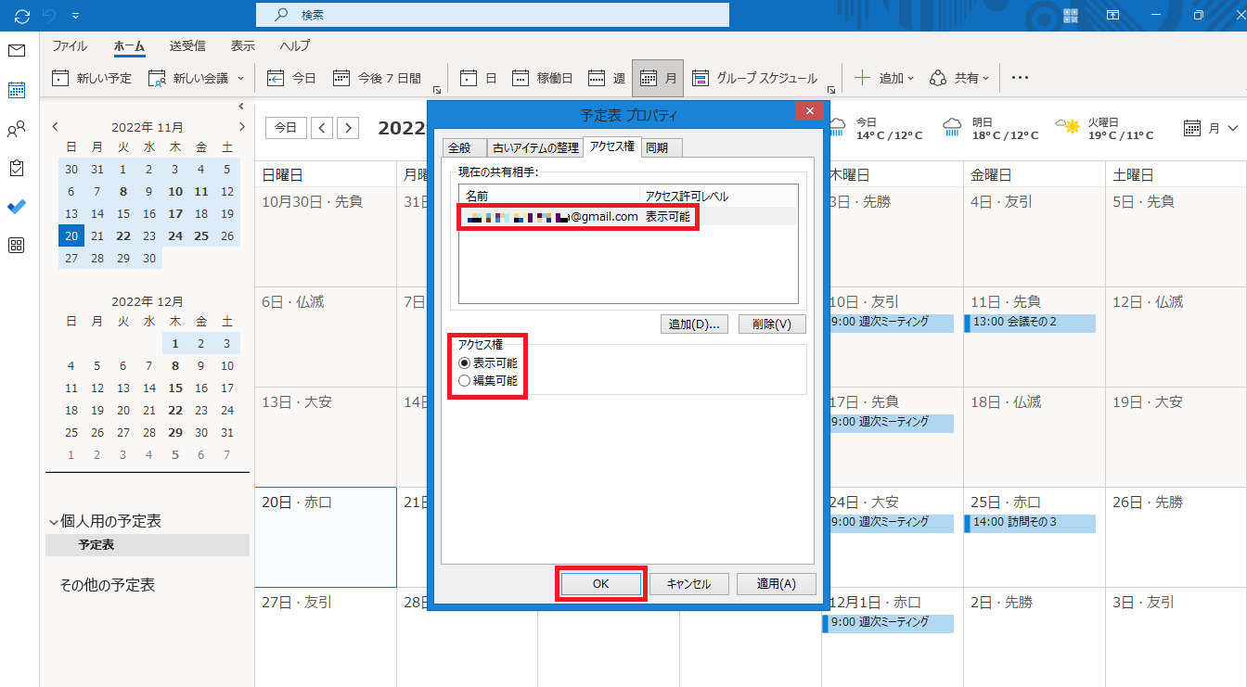Switch to the 同期 tab in the dialog
Viewport: 1247px width, 687px height.
pos(662,147)
